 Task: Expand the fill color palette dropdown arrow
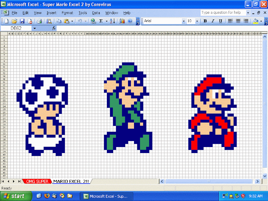pos(261,21)
